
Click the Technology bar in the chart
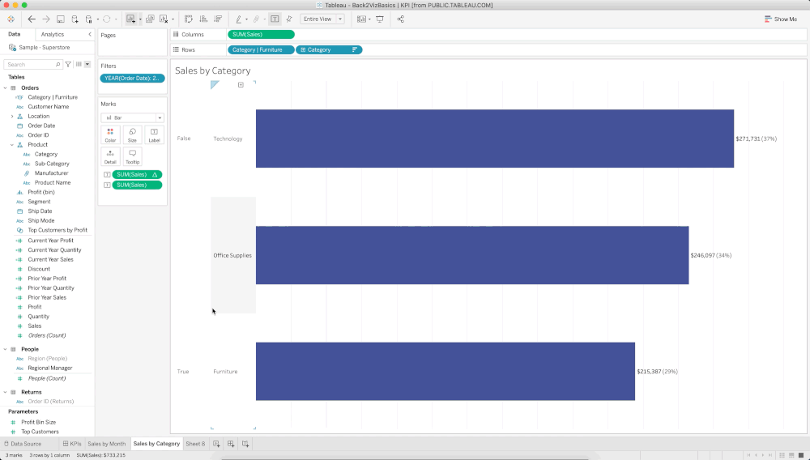coord(494,138)
